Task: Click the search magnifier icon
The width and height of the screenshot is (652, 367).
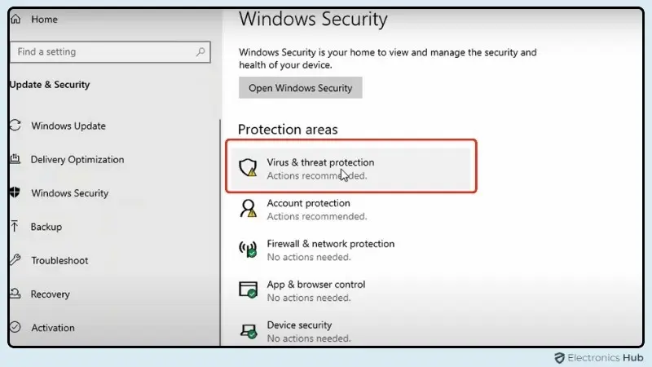Action: coord(200,51)
